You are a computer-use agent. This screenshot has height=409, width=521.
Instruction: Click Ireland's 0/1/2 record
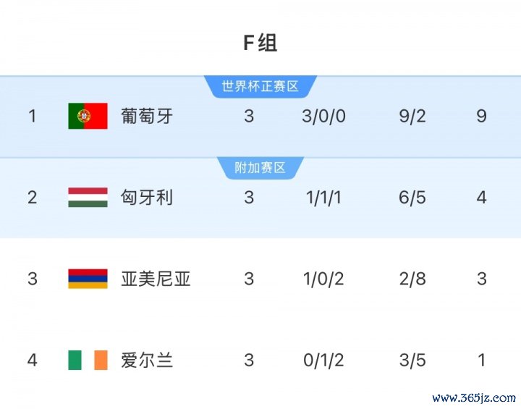coord(323,360)
